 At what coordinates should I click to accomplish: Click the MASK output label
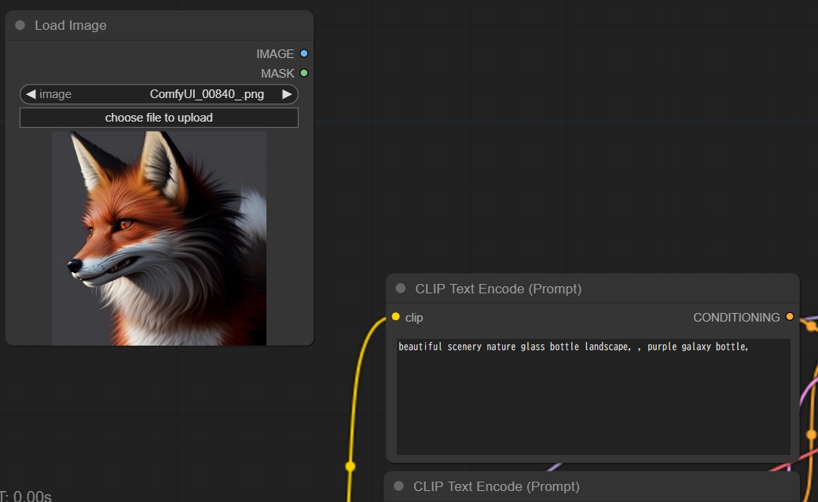277,73
